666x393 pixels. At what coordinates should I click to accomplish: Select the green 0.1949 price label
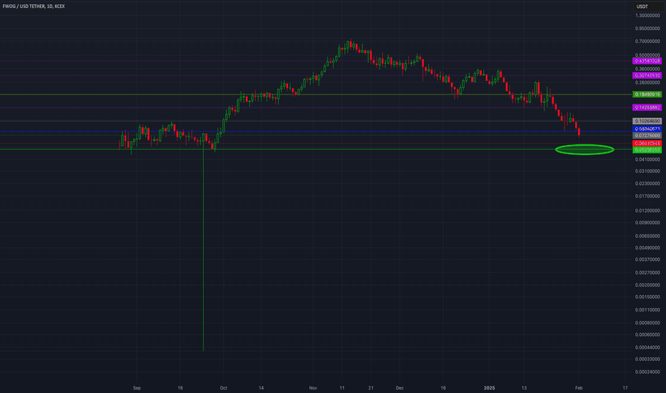point(647,94)
